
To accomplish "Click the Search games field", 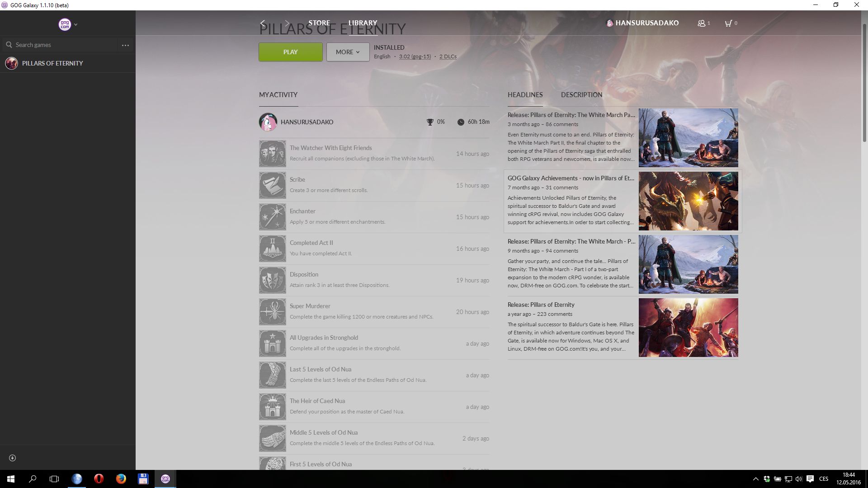I will [59, 45].
